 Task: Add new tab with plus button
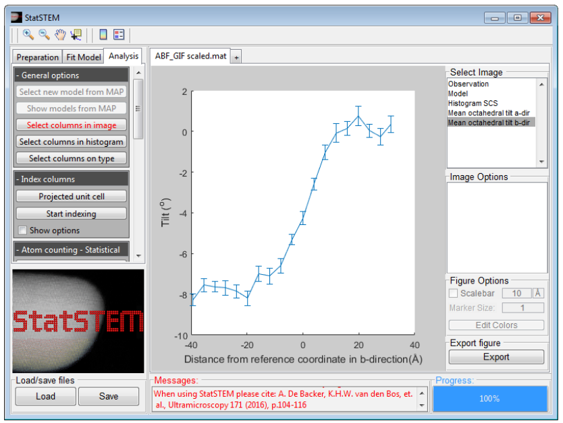click(236, 57)
